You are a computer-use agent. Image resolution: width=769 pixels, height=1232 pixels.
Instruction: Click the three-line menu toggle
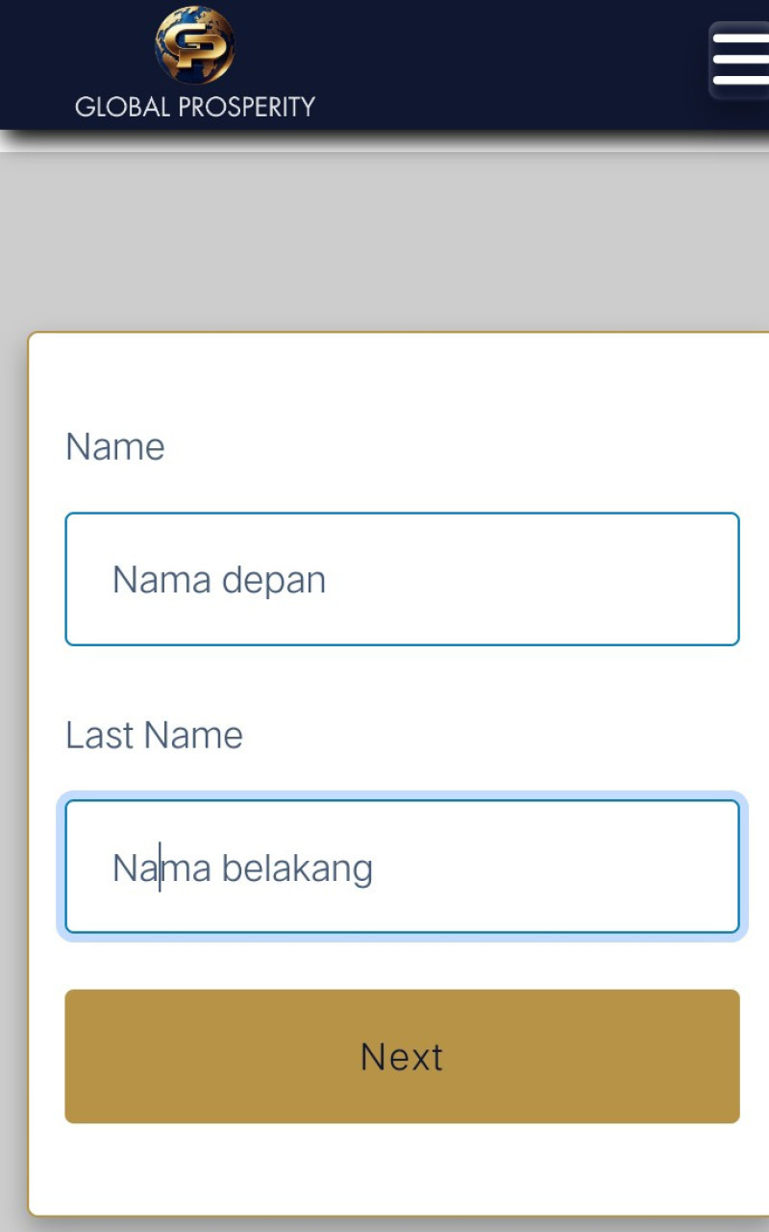coord(740,60)
